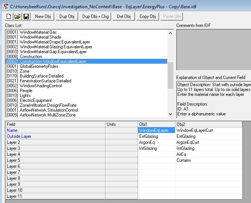Screen dimensions: 251x203
Task: Click Obj1 ExtGlazing outside layer cell
Action: 156,136
